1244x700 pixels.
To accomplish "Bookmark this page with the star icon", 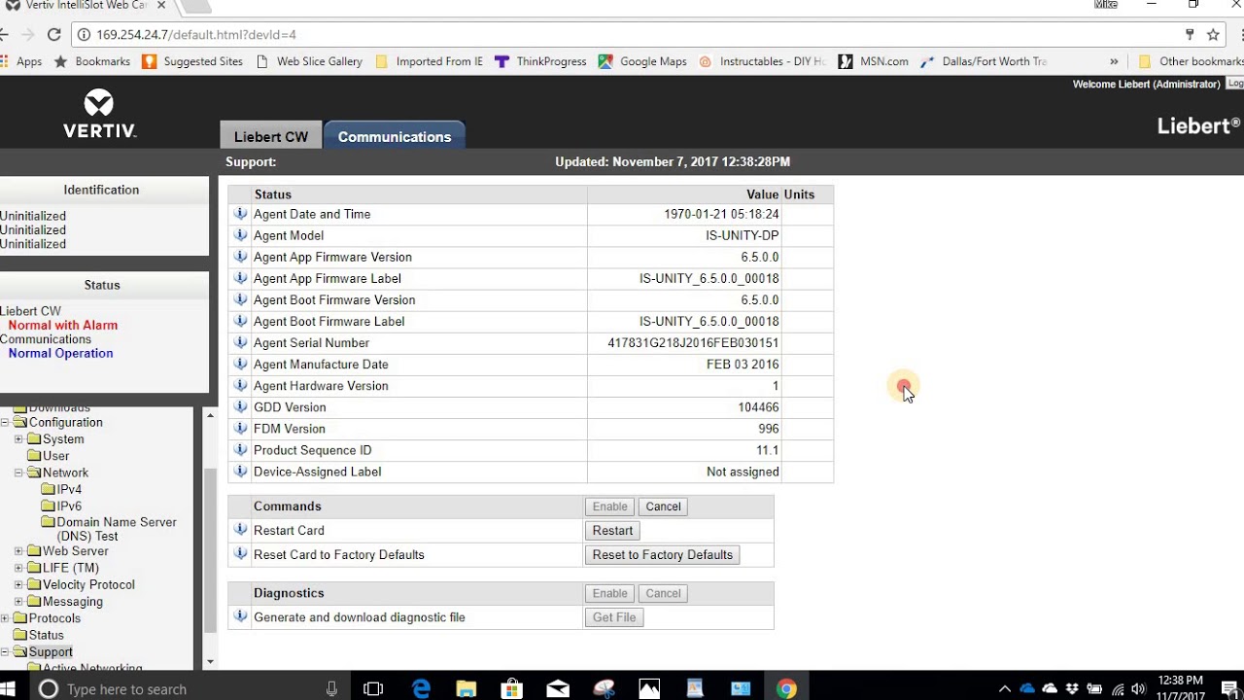I will [x=1213, y=35].
